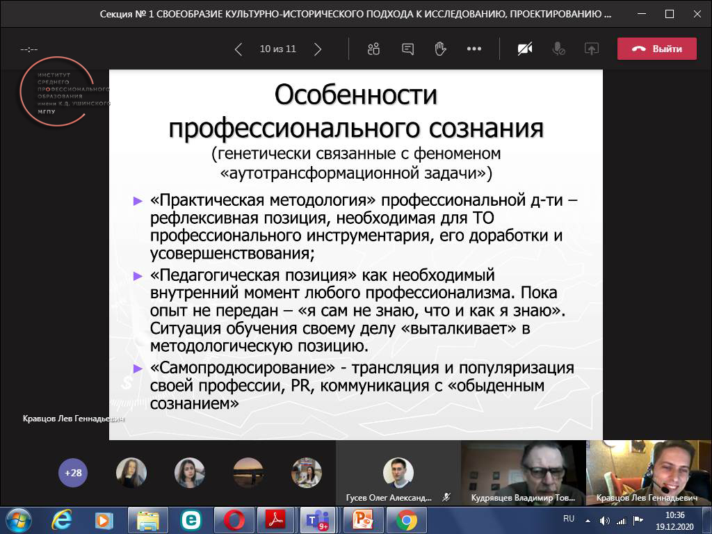Switch the RU input language indicator

point(568,519)
